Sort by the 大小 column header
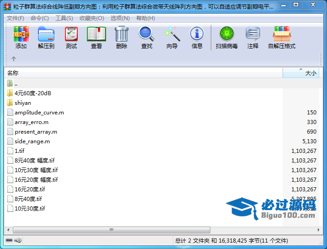 (x=301, y=73)
